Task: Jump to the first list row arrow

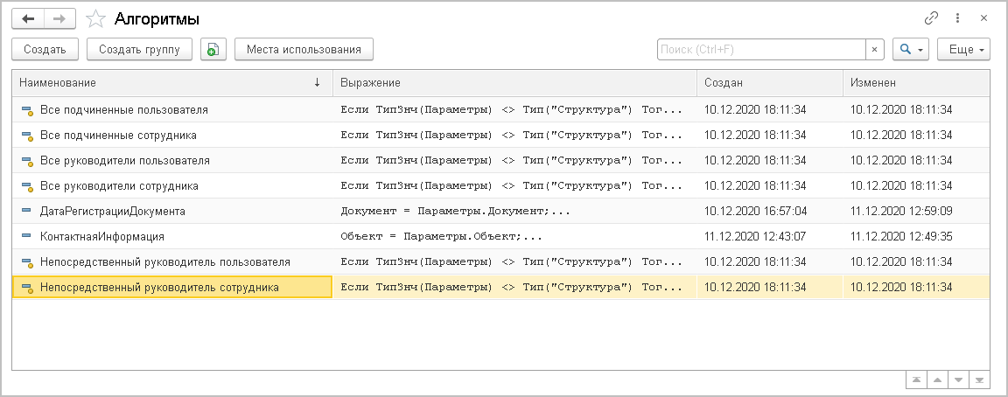Action: tap(917, 380)
